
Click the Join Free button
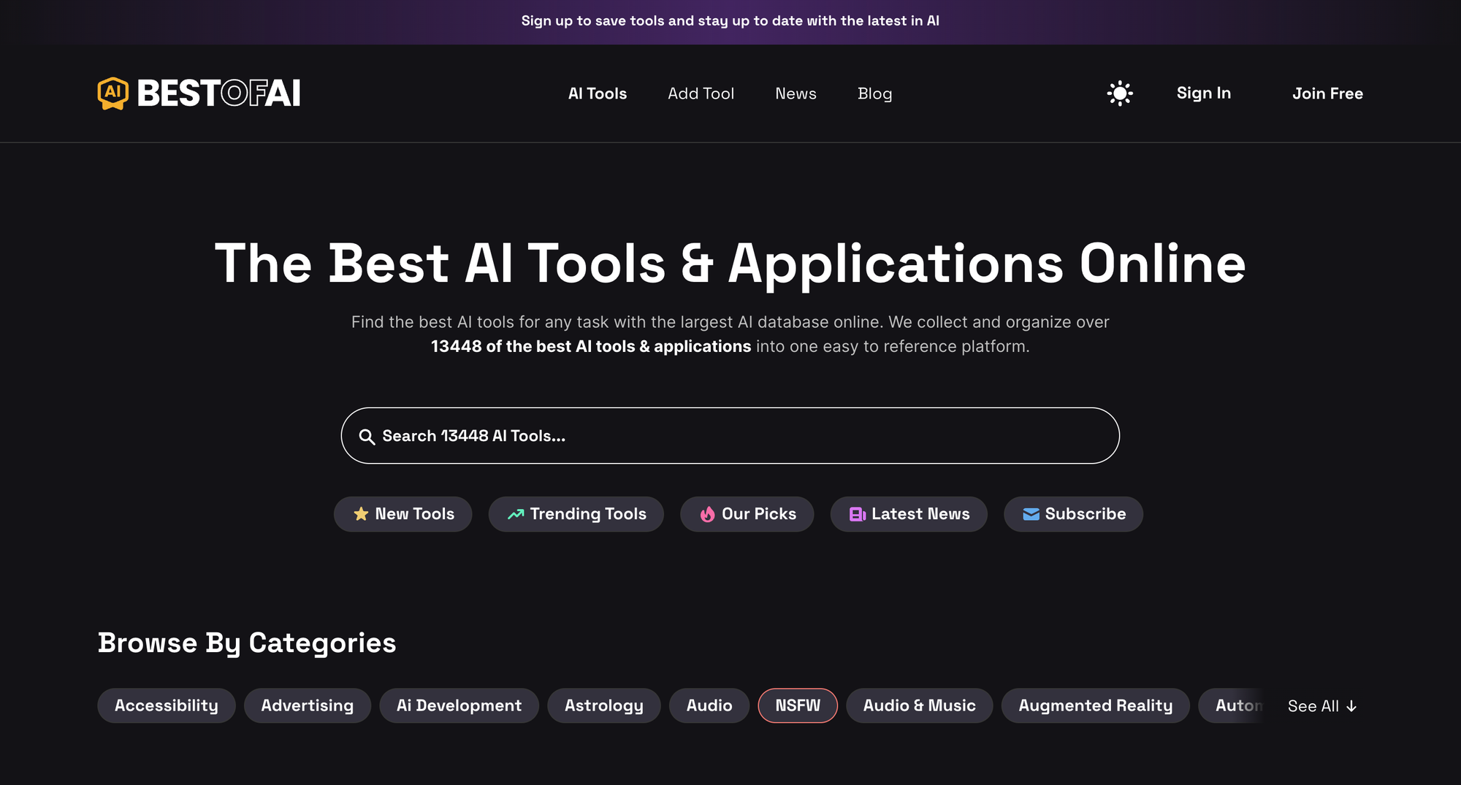[x=1327, y=93]
